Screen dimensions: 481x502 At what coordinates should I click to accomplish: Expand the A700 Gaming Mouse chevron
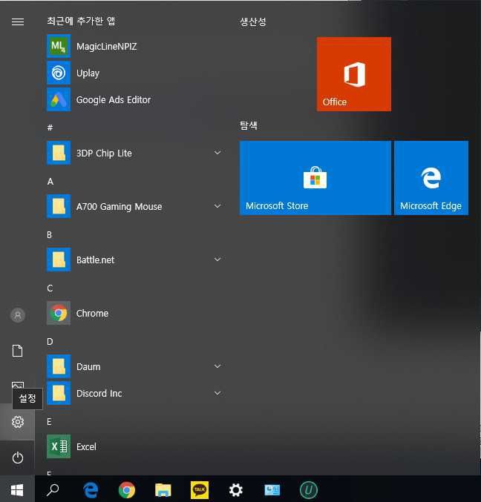(217, 206)
